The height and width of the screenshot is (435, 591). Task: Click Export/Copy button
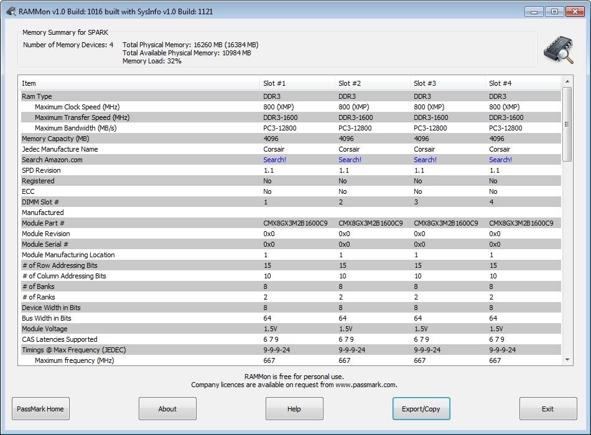421,409
